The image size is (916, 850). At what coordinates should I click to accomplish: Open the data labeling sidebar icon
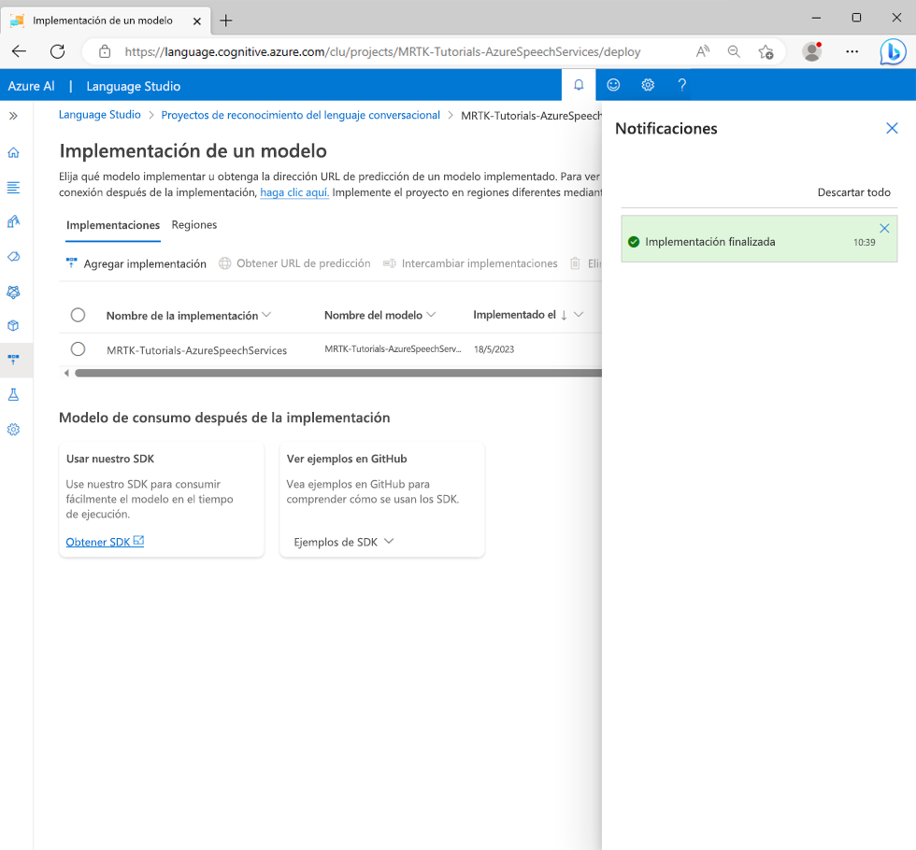(x=13, y=222)
